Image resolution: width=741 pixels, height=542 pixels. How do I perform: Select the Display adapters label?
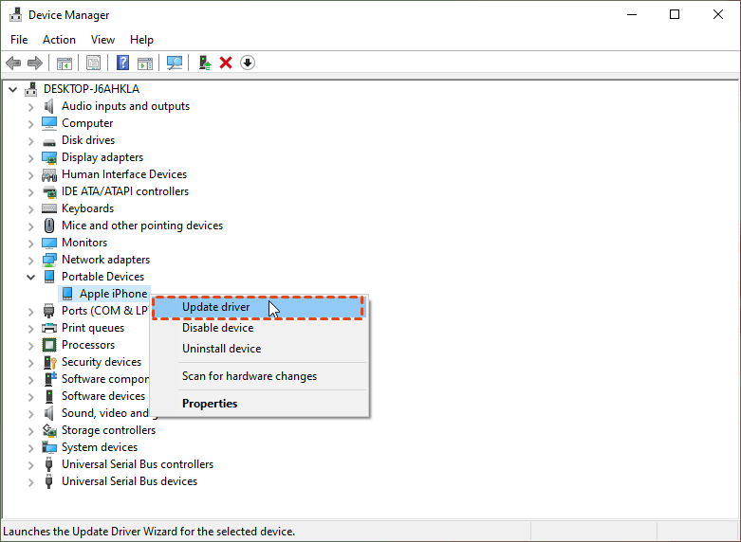pos(102,157)
